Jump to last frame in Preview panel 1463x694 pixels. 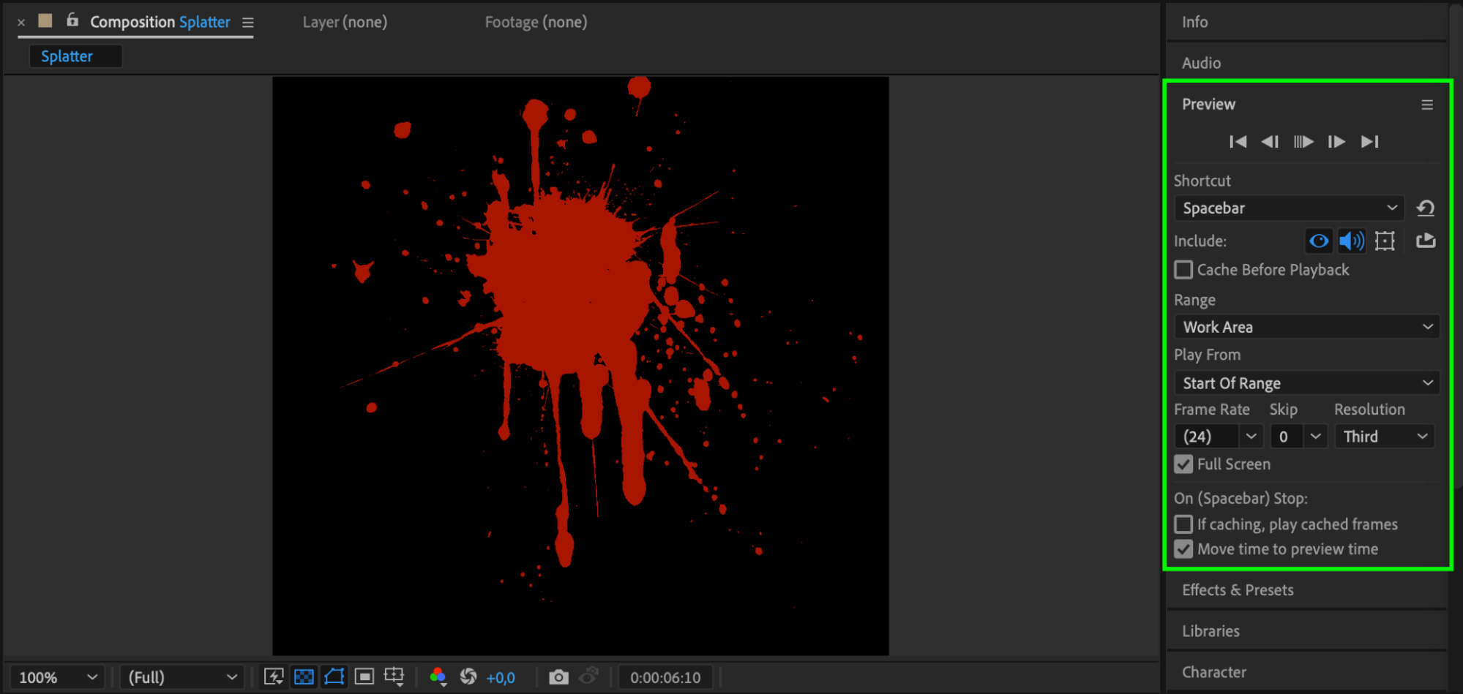coord(1369,142)
